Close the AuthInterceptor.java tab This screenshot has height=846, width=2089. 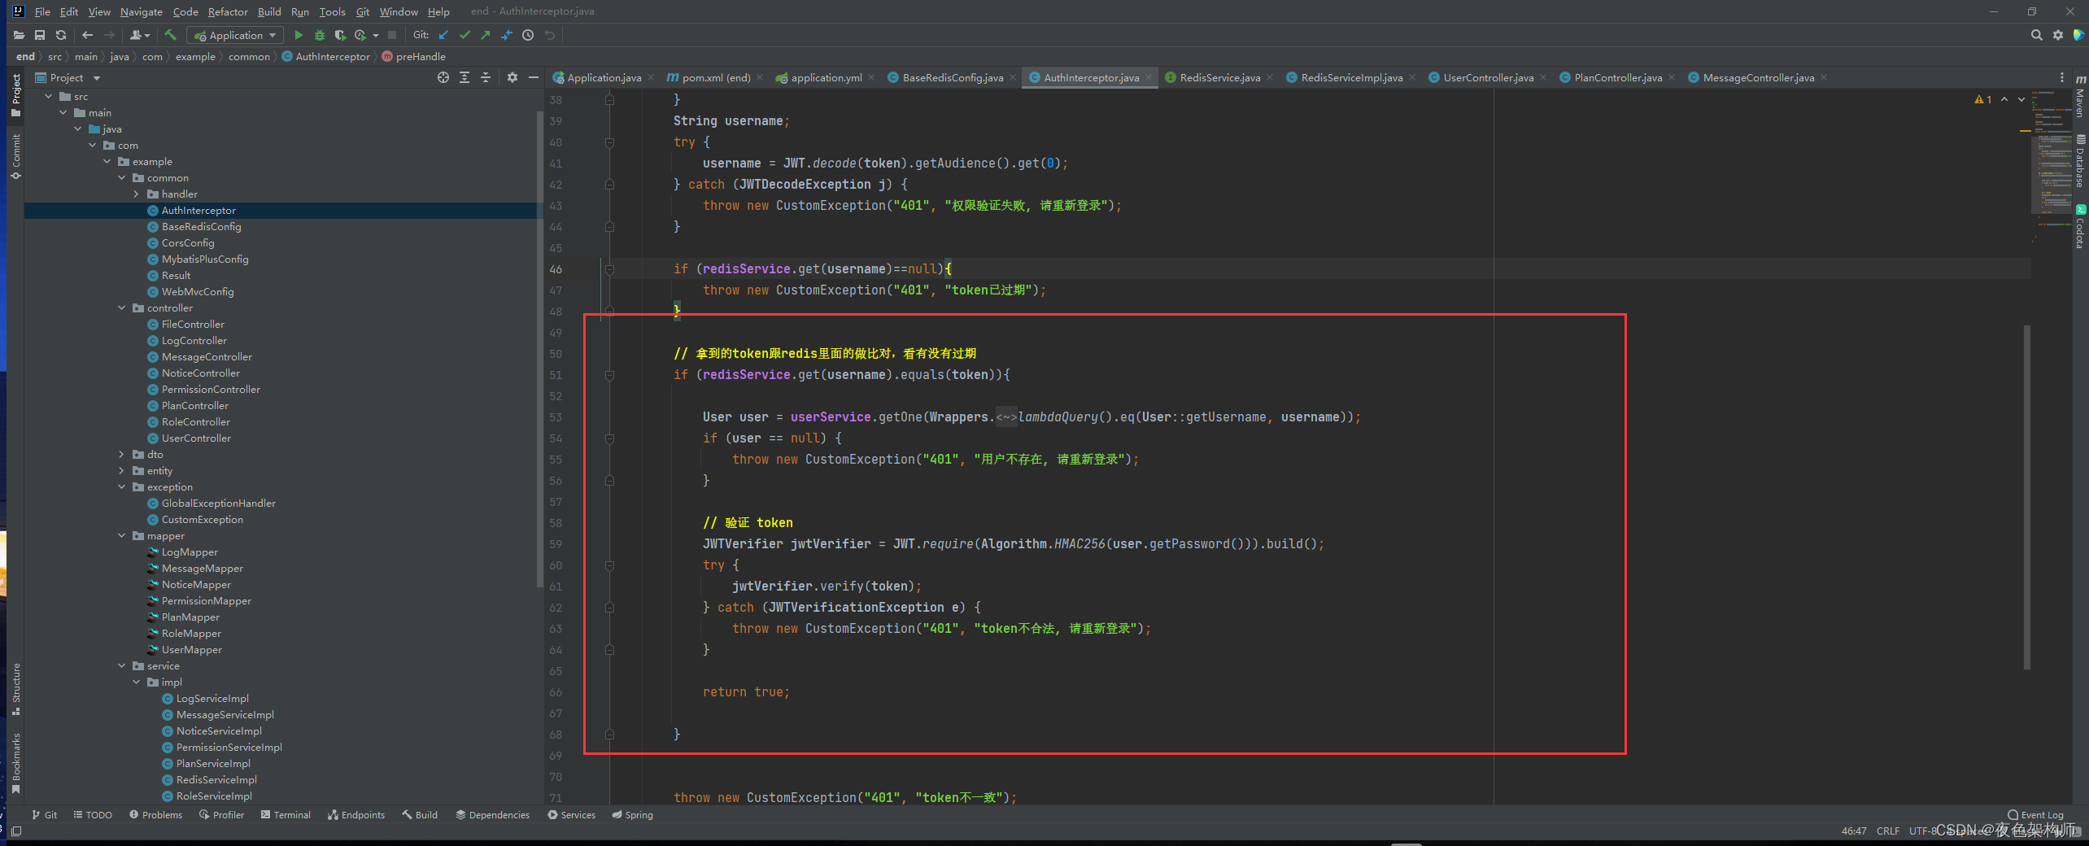click(x=1149, y=77)
